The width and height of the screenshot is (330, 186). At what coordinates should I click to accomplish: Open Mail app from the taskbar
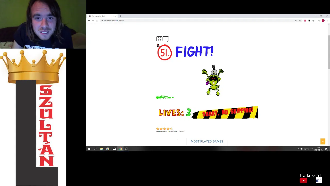(114, 149)
